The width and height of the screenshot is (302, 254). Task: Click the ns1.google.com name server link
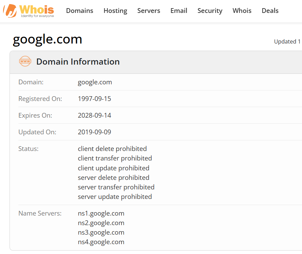tap(101, 213)
